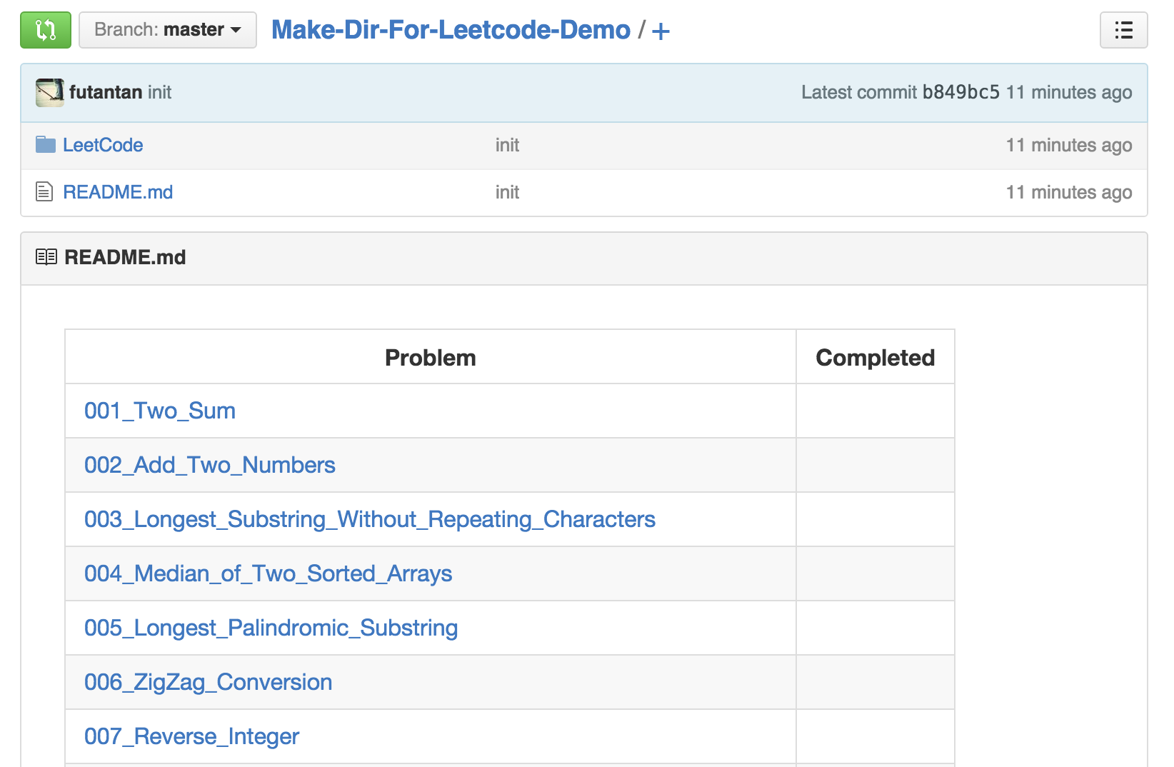Open 003_Longest_Substring_Without_Repeating_Characters link
This screenshot has height=767, width=1174.
tap(370, 519)
